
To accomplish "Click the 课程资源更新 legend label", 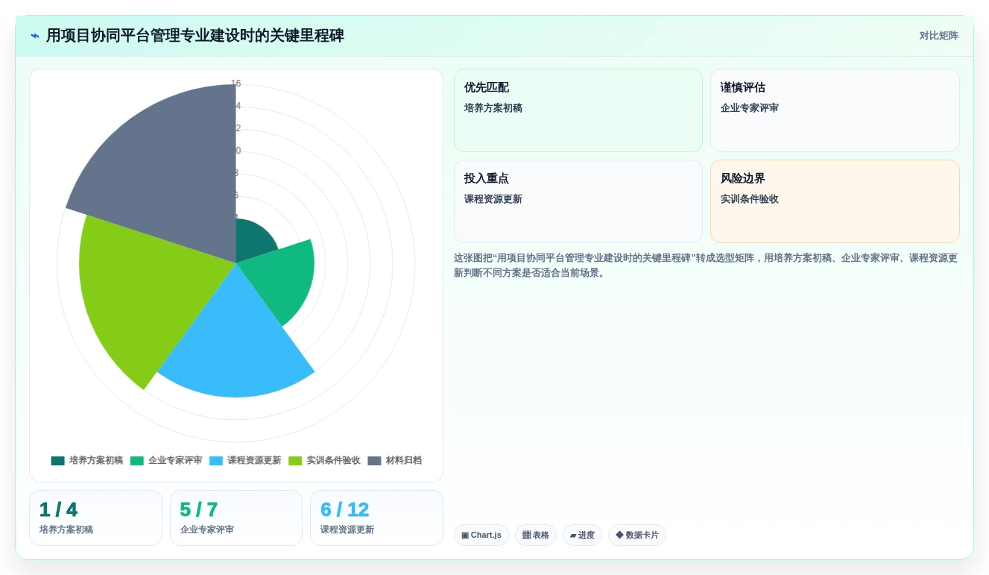I will click(254, 461).
